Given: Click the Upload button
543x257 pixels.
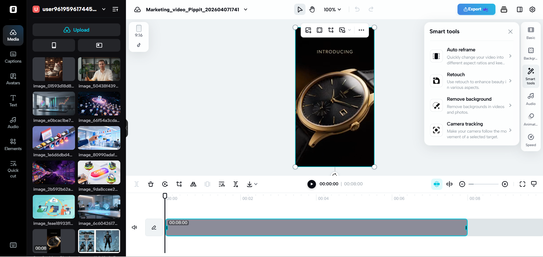Looking at the screenshot, I should click(x=76, y=30).
